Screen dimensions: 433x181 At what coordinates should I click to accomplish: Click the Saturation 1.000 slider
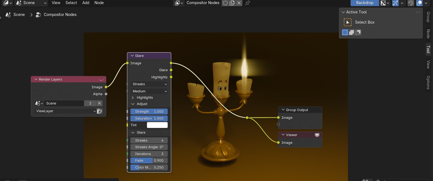pos(149,119)
